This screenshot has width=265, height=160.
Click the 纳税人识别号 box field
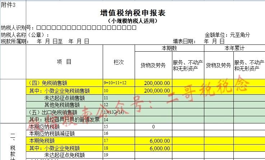tap(86, 28)
